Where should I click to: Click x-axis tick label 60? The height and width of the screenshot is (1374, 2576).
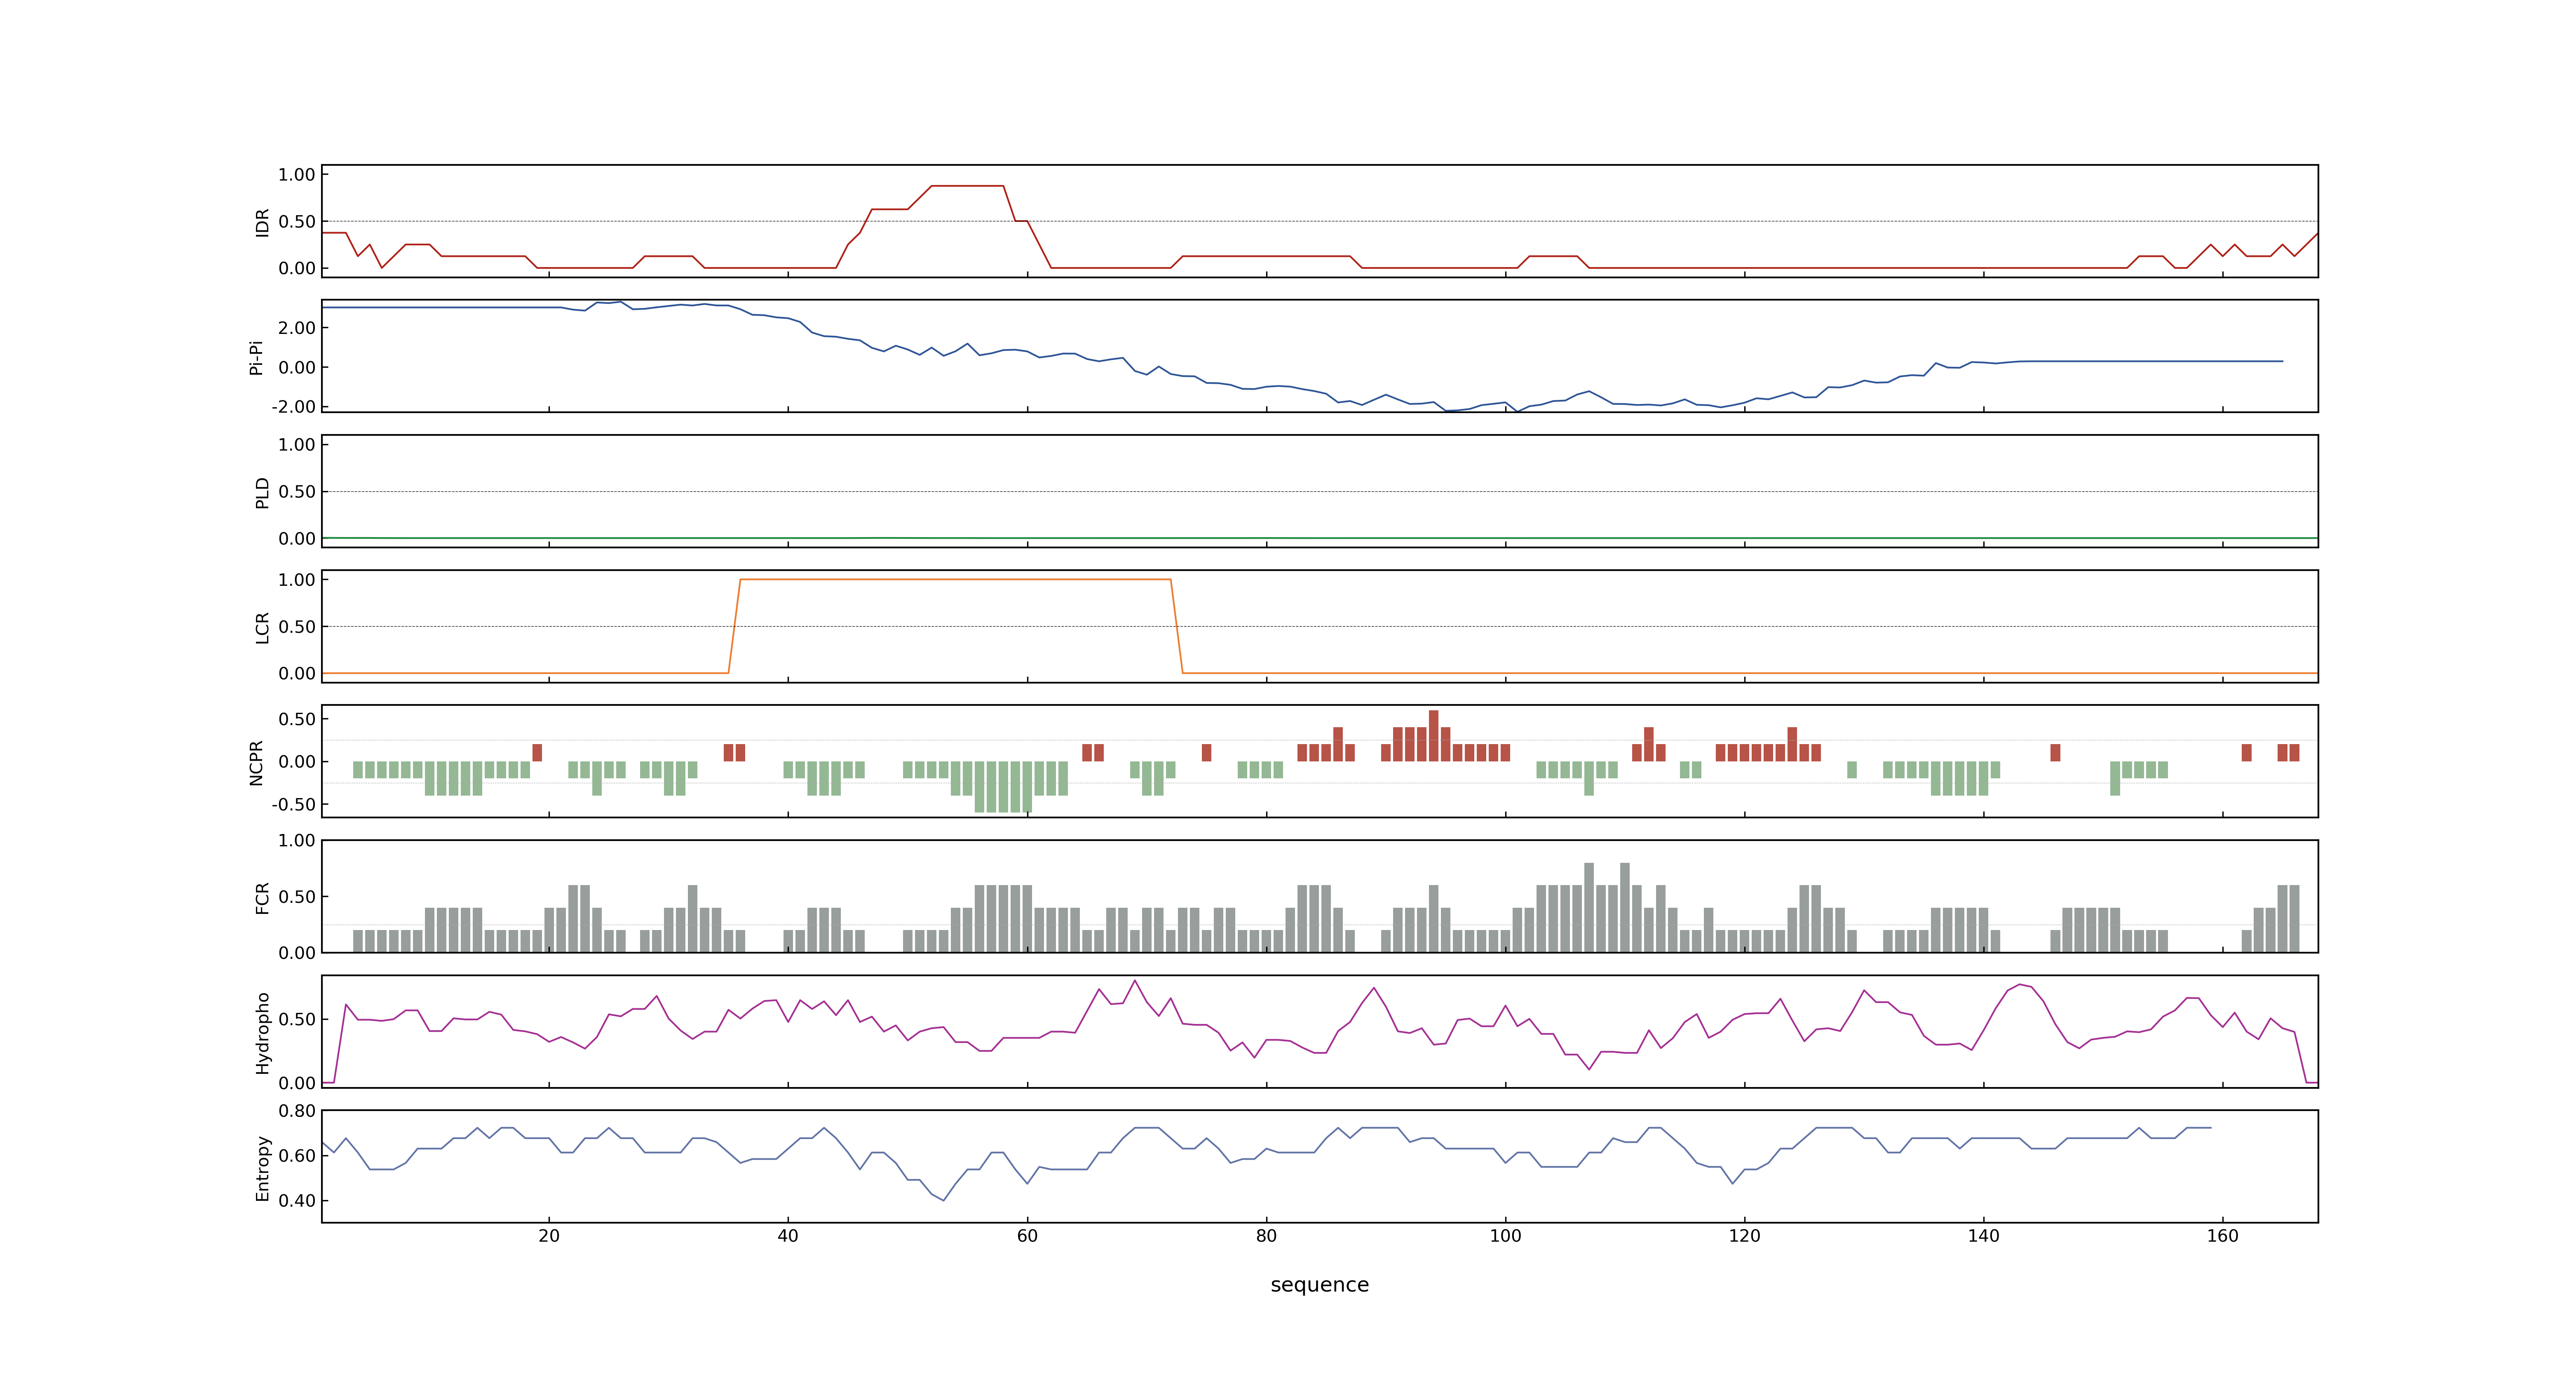pos(1027,1236)
